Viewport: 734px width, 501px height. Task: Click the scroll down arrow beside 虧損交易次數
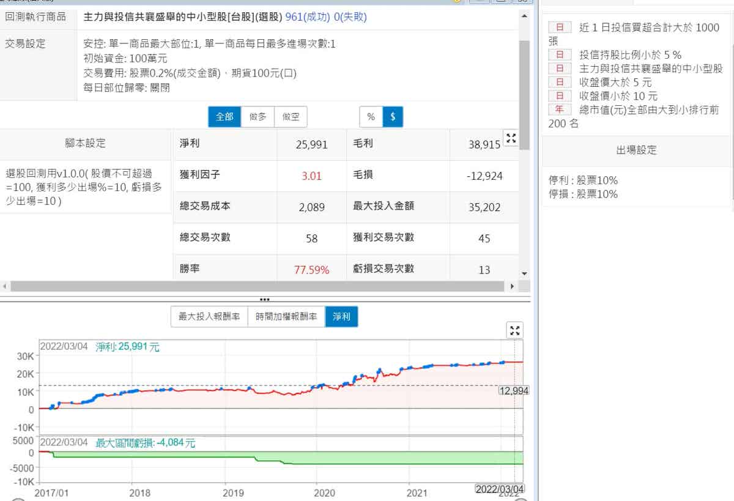pos(524,273)
